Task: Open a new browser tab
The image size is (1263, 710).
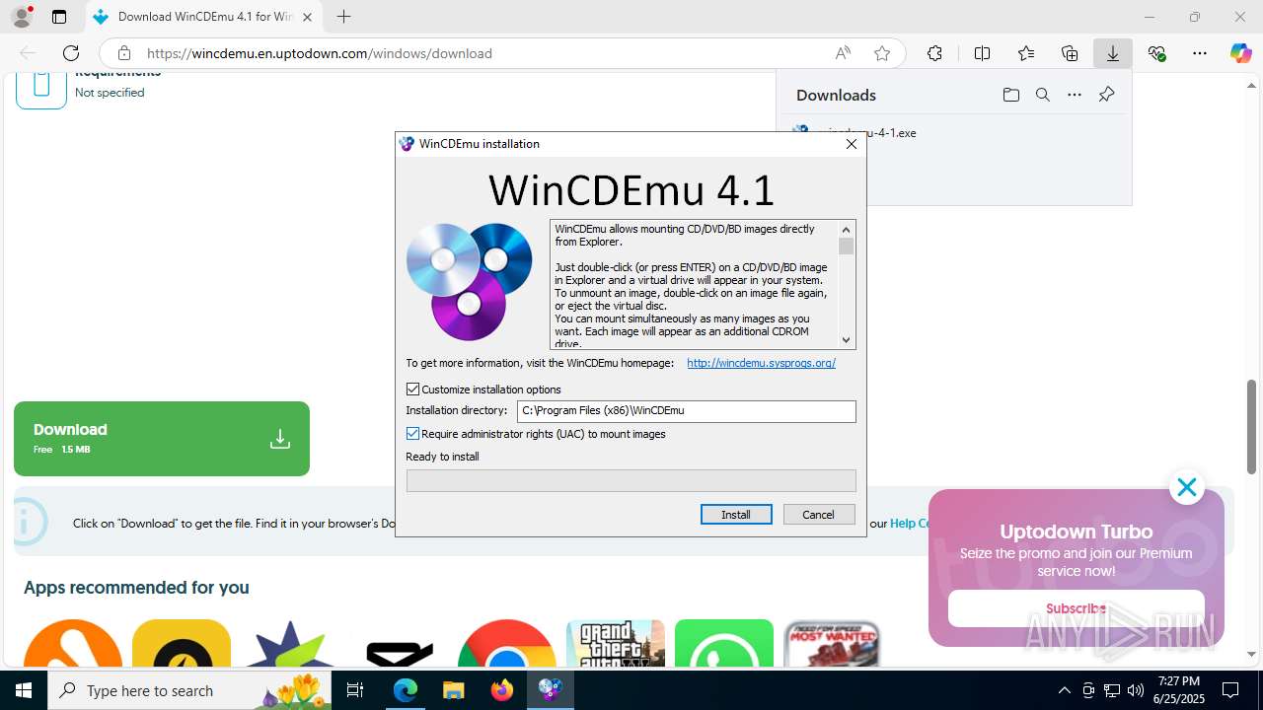Action: tap(343, 17)
